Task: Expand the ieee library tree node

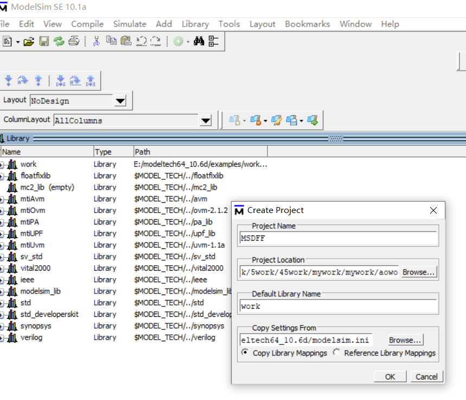Action: [x=2, y=280]
